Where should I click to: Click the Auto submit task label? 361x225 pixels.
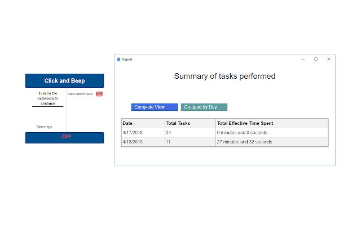pos(80,94)
